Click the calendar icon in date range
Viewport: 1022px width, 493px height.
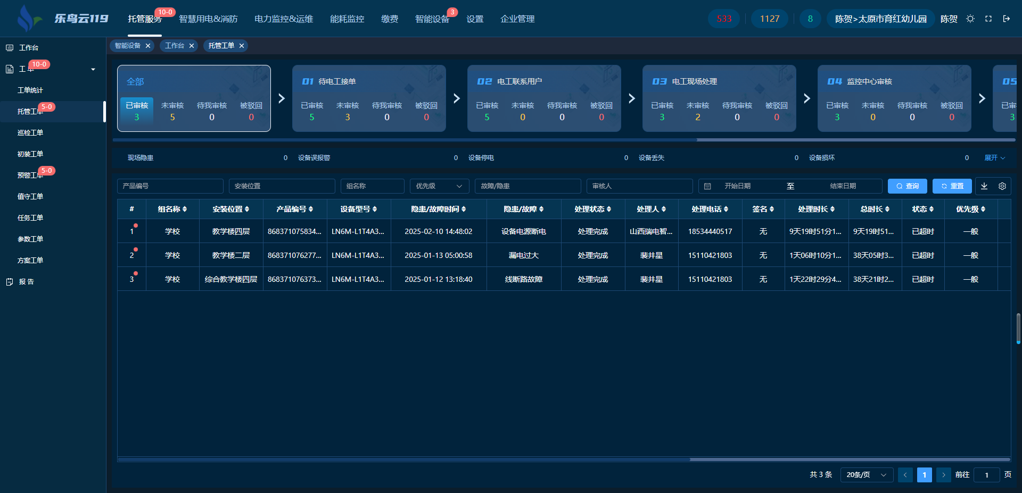pyautogui.click(x=707, y=186)
